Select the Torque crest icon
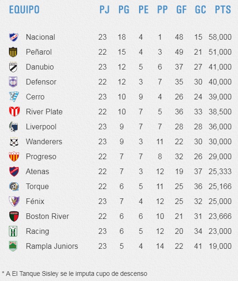Viewport: 238px width, 281px height. point(14,186)
